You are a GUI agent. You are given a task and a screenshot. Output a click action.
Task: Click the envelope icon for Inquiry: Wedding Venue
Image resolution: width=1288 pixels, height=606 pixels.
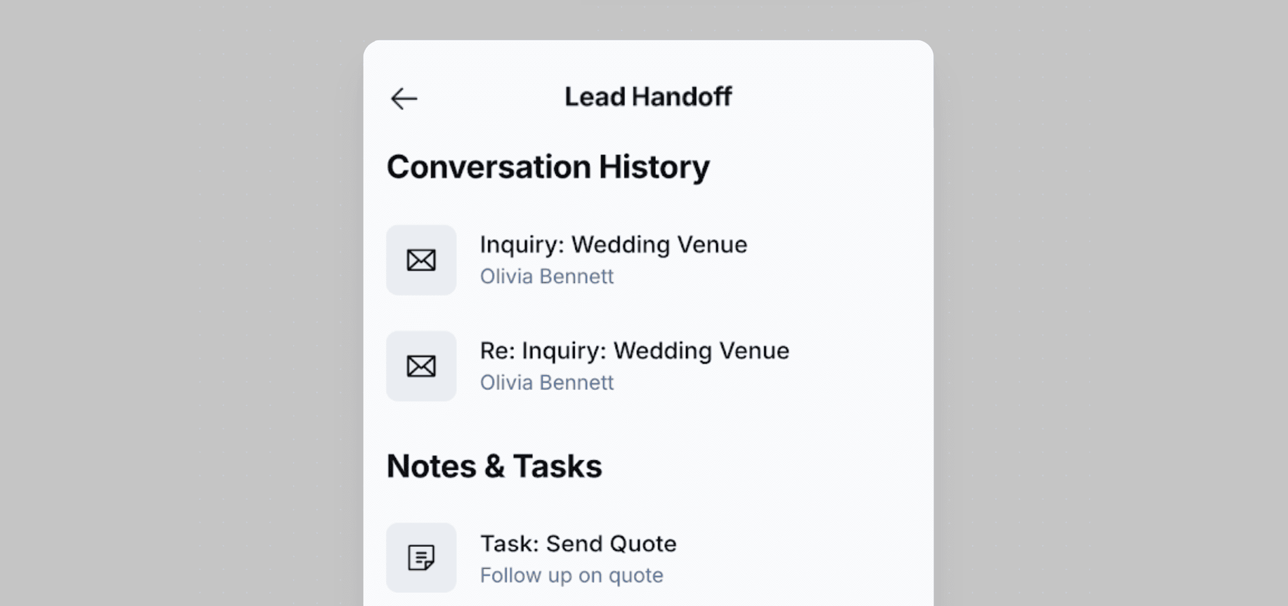coord(421,260)
